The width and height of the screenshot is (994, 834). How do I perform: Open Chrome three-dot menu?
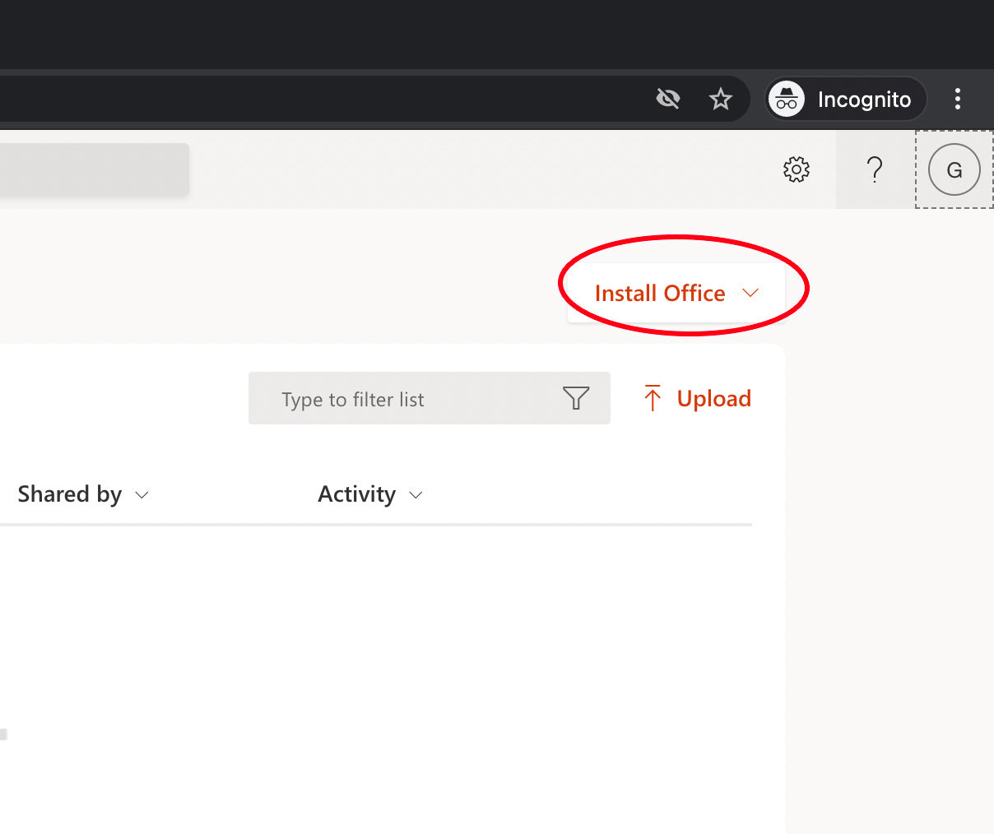[x=957, y=100]
